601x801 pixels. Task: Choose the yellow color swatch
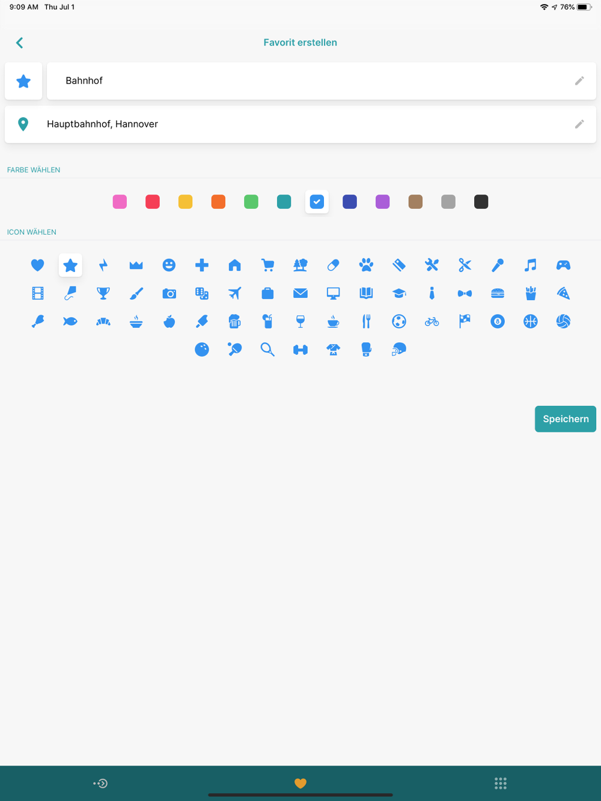(186, 202)
